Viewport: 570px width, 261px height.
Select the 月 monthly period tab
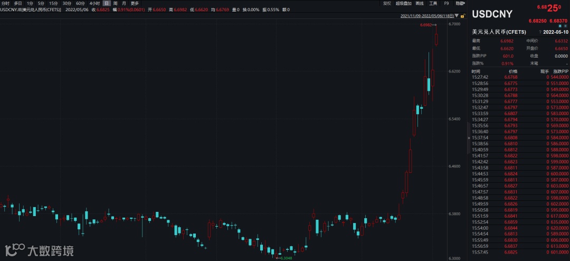click(125, 3)
